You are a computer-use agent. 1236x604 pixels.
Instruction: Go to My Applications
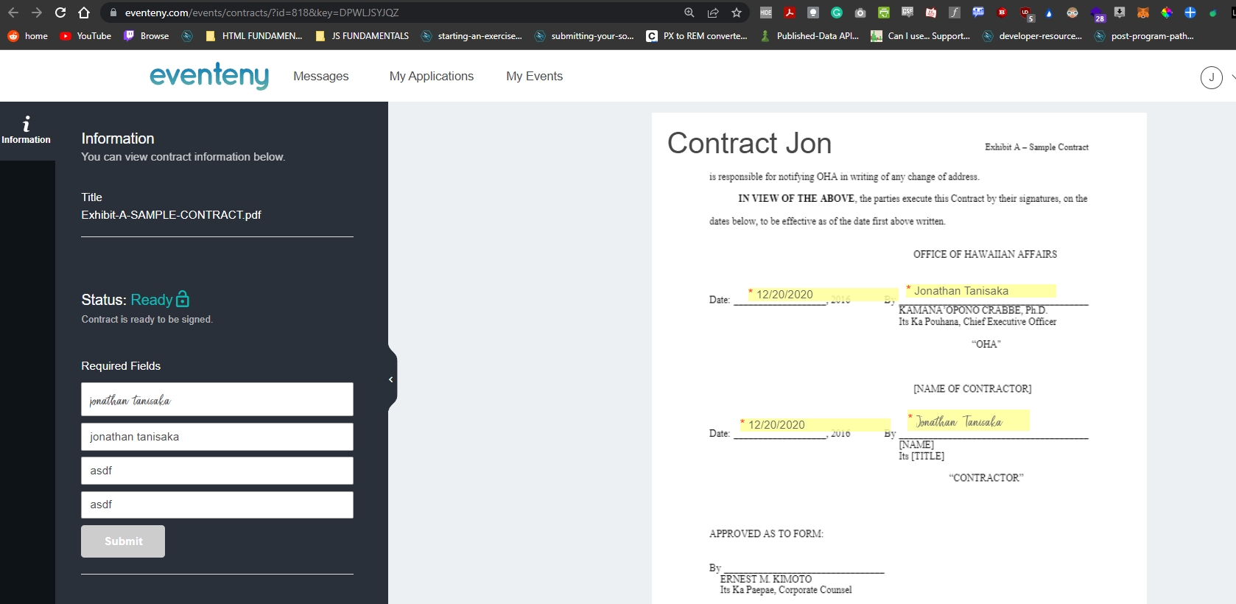[431, 76]
